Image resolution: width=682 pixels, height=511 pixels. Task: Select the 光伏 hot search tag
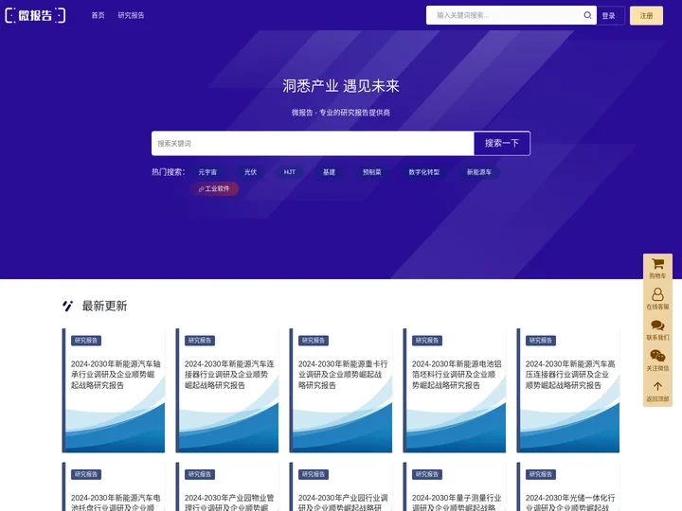click(x=250, y=172)
